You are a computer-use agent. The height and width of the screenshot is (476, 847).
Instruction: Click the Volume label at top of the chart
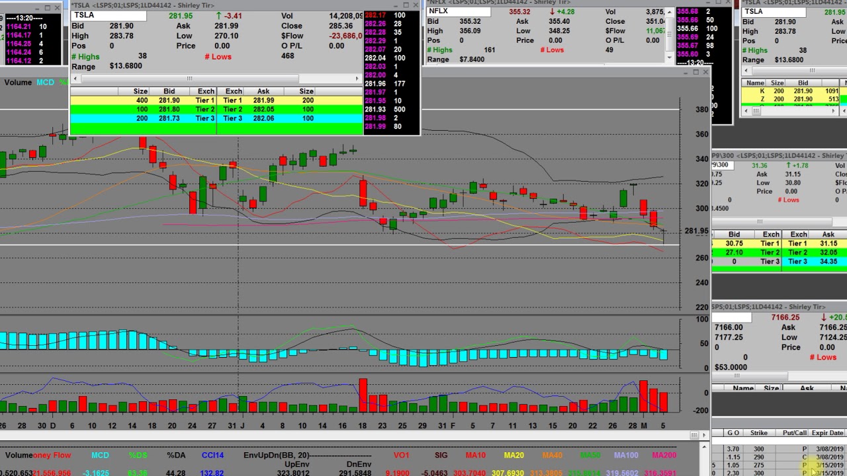18,82
